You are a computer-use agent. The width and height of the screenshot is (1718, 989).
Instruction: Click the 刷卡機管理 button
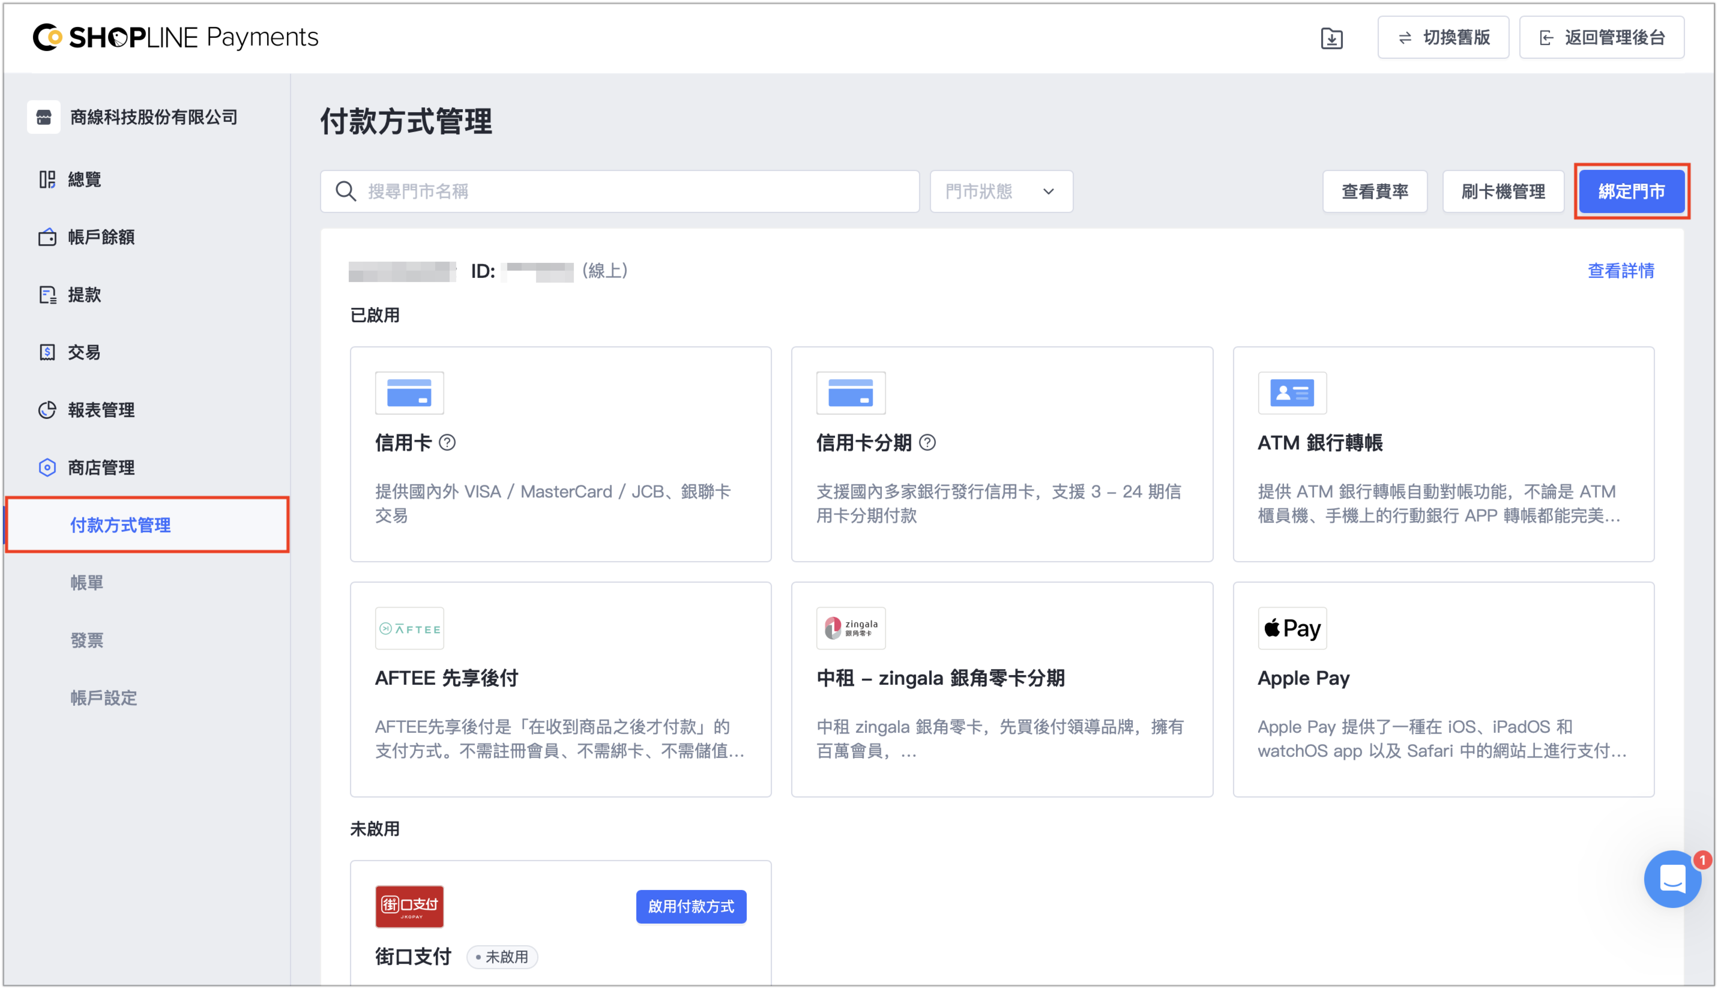coord(1503,191)
